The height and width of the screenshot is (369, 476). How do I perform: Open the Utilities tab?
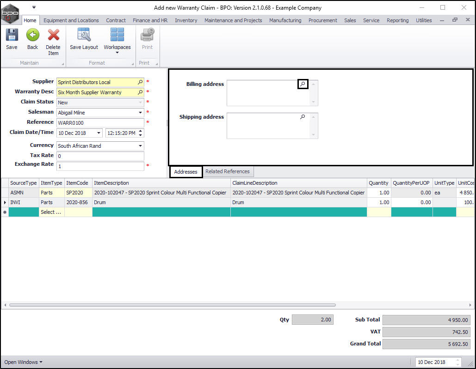click(424, 20)
